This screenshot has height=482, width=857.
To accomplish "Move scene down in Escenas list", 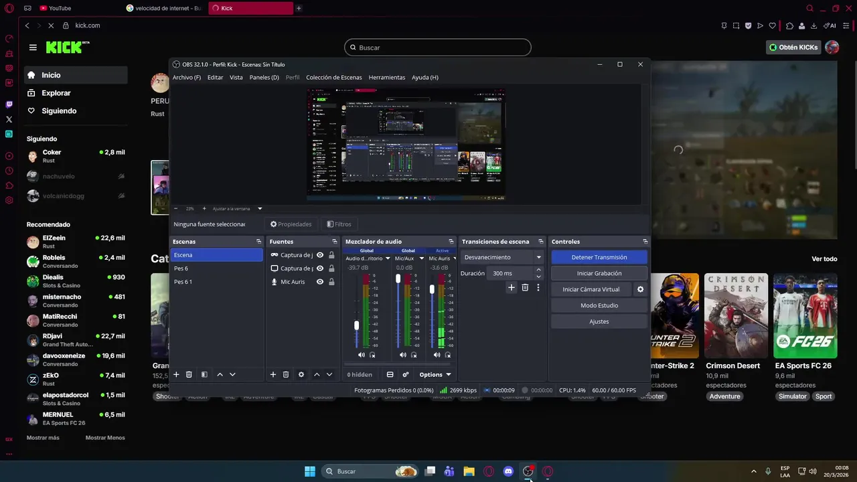I will coord(232,375).
